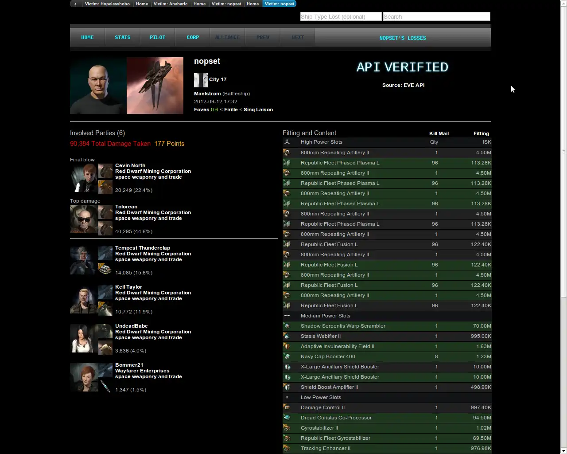The height and width of the screenshot is (454, 567).
Task: Open Tempest Thunderclap's portrait
Action: pos(84,261)
